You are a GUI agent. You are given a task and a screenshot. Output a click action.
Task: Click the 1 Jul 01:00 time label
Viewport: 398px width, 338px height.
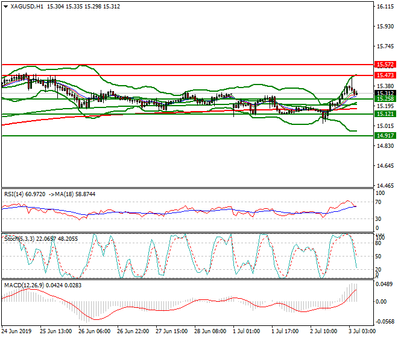coord(247,331)
